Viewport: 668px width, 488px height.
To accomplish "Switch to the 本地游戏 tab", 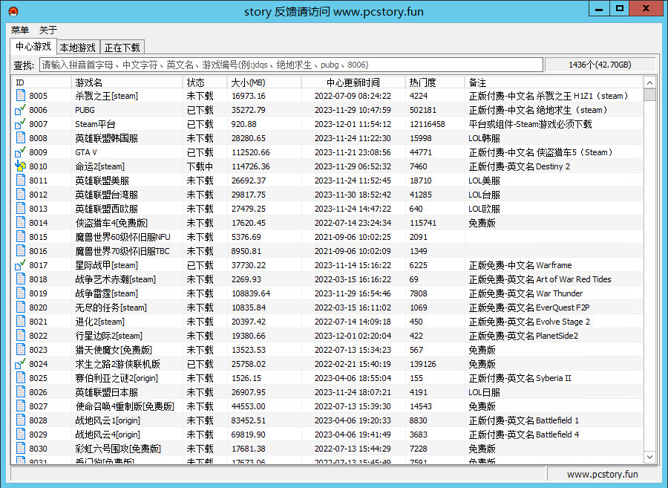I will (x=77, y=48).
